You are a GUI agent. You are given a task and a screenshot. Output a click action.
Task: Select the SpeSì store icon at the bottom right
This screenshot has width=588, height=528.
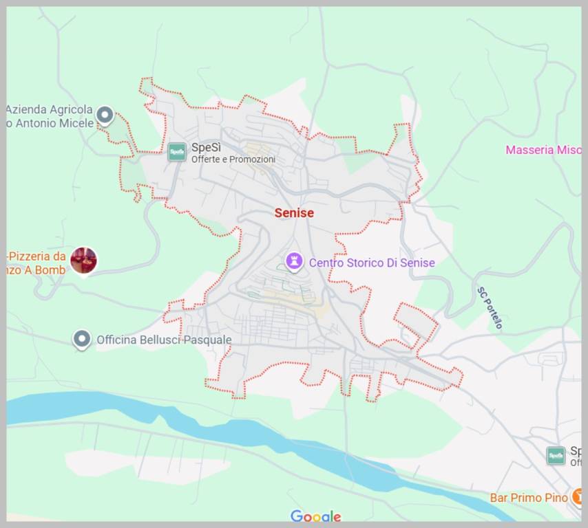556,456
